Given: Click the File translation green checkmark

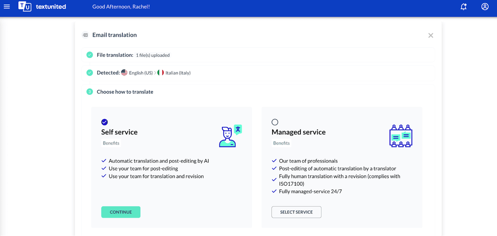Looking at the screenshot, I should [90, 55].
